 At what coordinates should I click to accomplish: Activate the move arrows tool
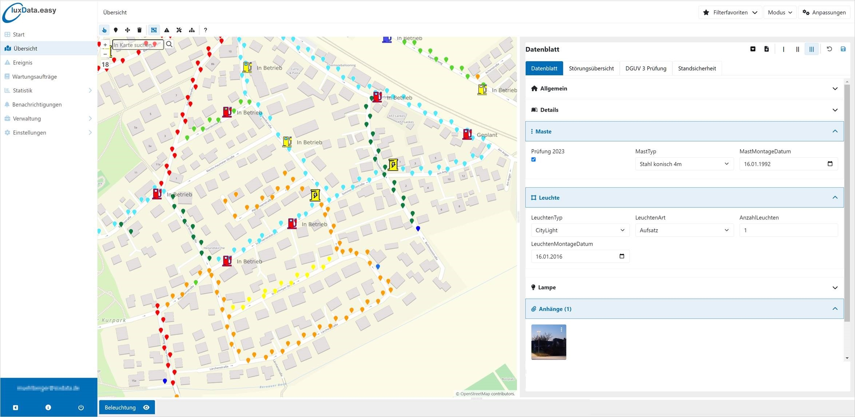(x=127, y=30)
